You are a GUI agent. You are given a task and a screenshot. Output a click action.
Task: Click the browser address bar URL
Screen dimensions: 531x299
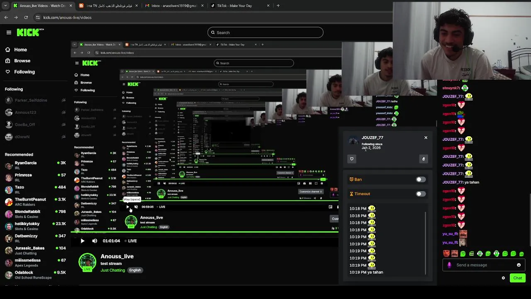[x=67, y=17]
